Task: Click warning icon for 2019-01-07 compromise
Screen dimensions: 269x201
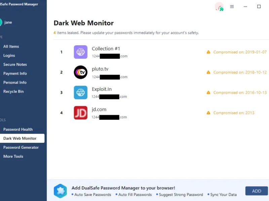Action: tap(208, 52)
